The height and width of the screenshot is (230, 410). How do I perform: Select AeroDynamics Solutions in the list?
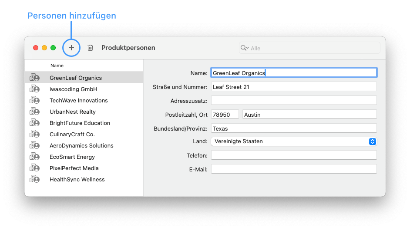point(81,146)
